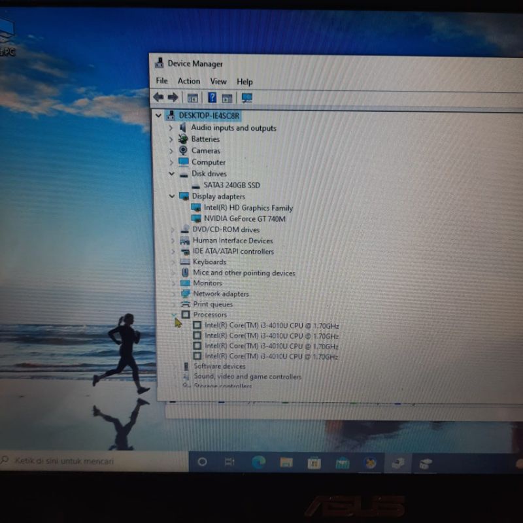Open Microsoft Edge from the taskbar

click(258, 462)
